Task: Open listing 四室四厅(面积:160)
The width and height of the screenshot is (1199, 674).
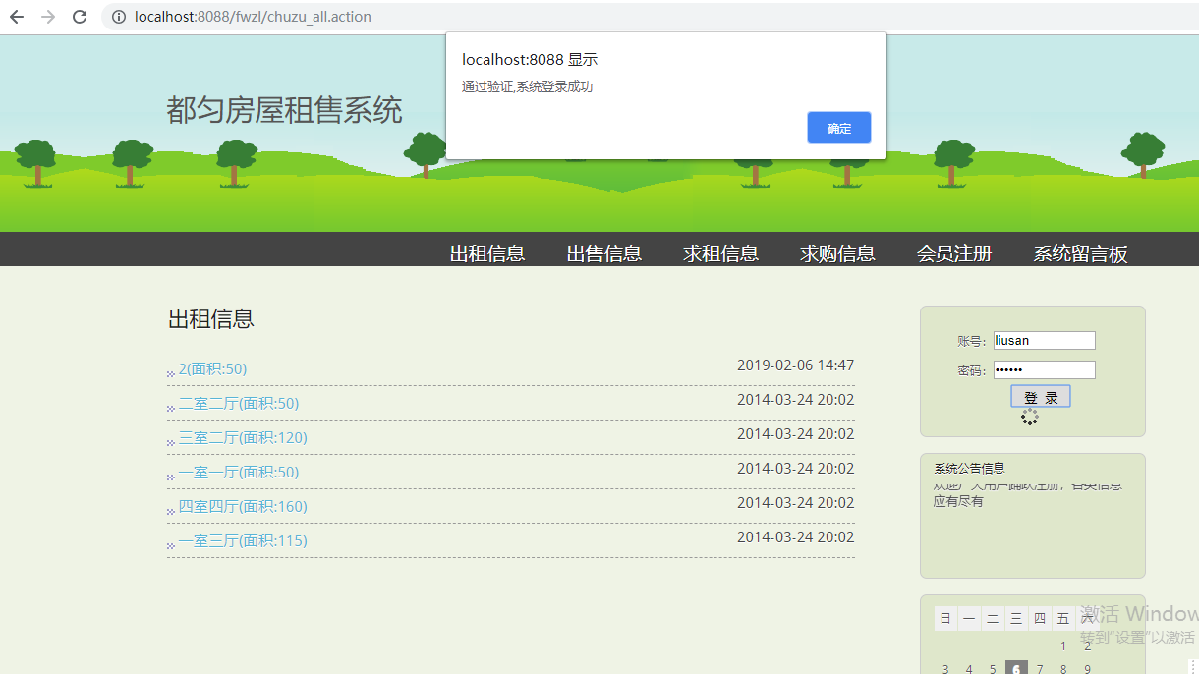Action: click(243, 507)
